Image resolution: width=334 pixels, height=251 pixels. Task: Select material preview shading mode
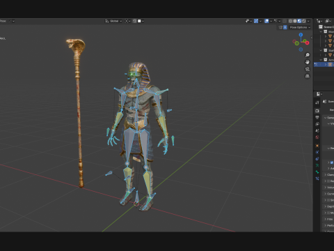pyautogui.click(x=299, y=21)
